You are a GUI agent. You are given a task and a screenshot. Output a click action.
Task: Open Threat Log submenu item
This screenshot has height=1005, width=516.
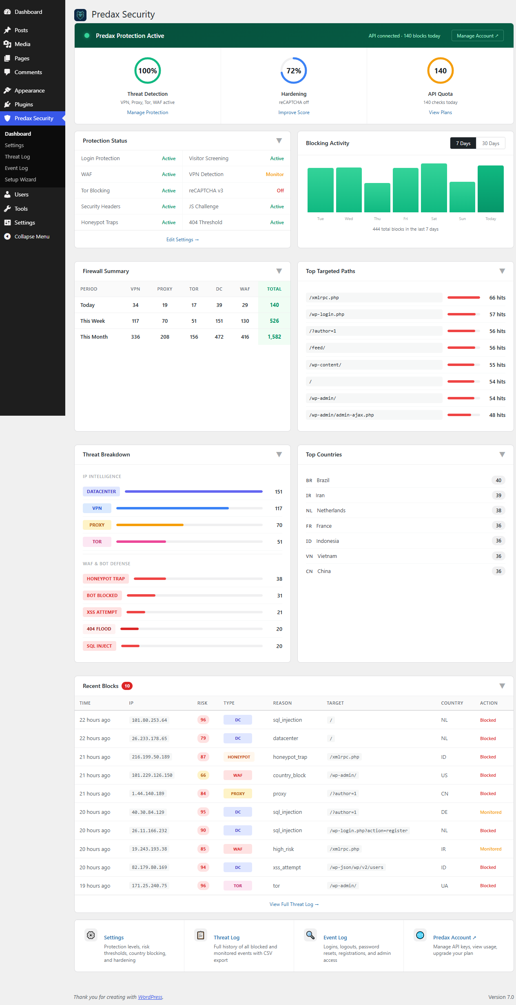(17, 156)
